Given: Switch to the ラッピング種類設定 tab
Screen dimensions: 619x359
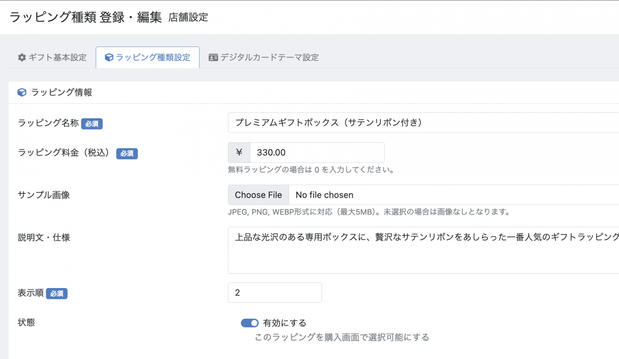Looking at the screenshot, I should point(148,57).
